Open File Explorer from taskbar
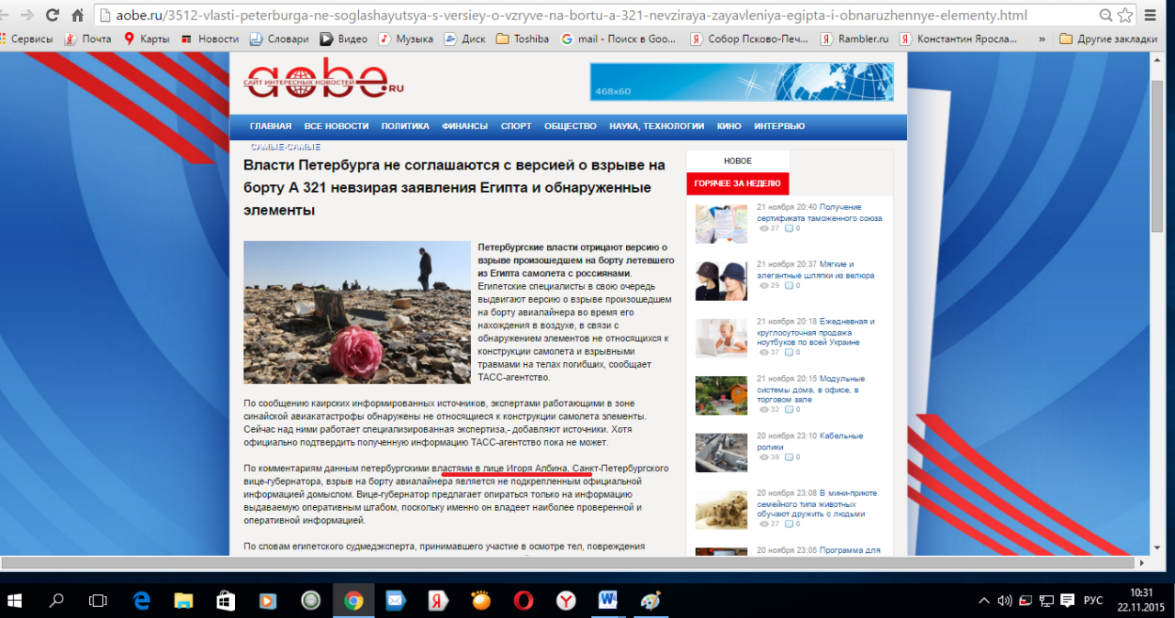 tap(183, 601)
